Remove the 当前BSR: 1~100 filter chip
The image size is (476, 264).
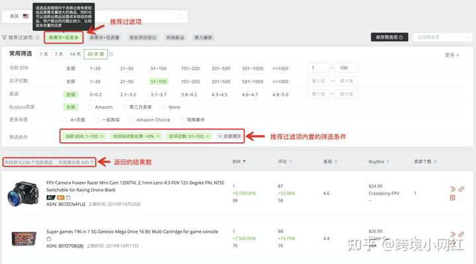coord(102,136)
